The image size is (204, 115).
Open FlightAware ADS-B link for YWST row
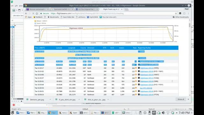pos(147,75)
